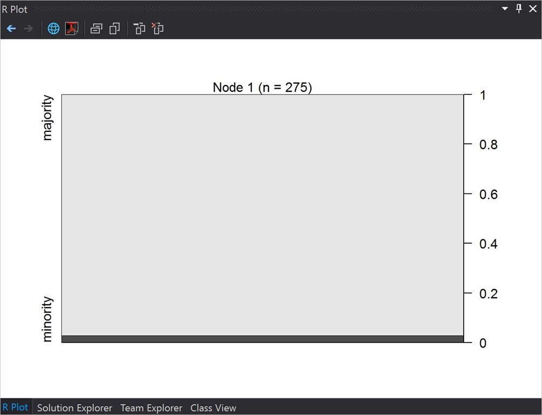Click the light gray majority bar area
This screenshot has width=542, height=415.
click(263, 215)
